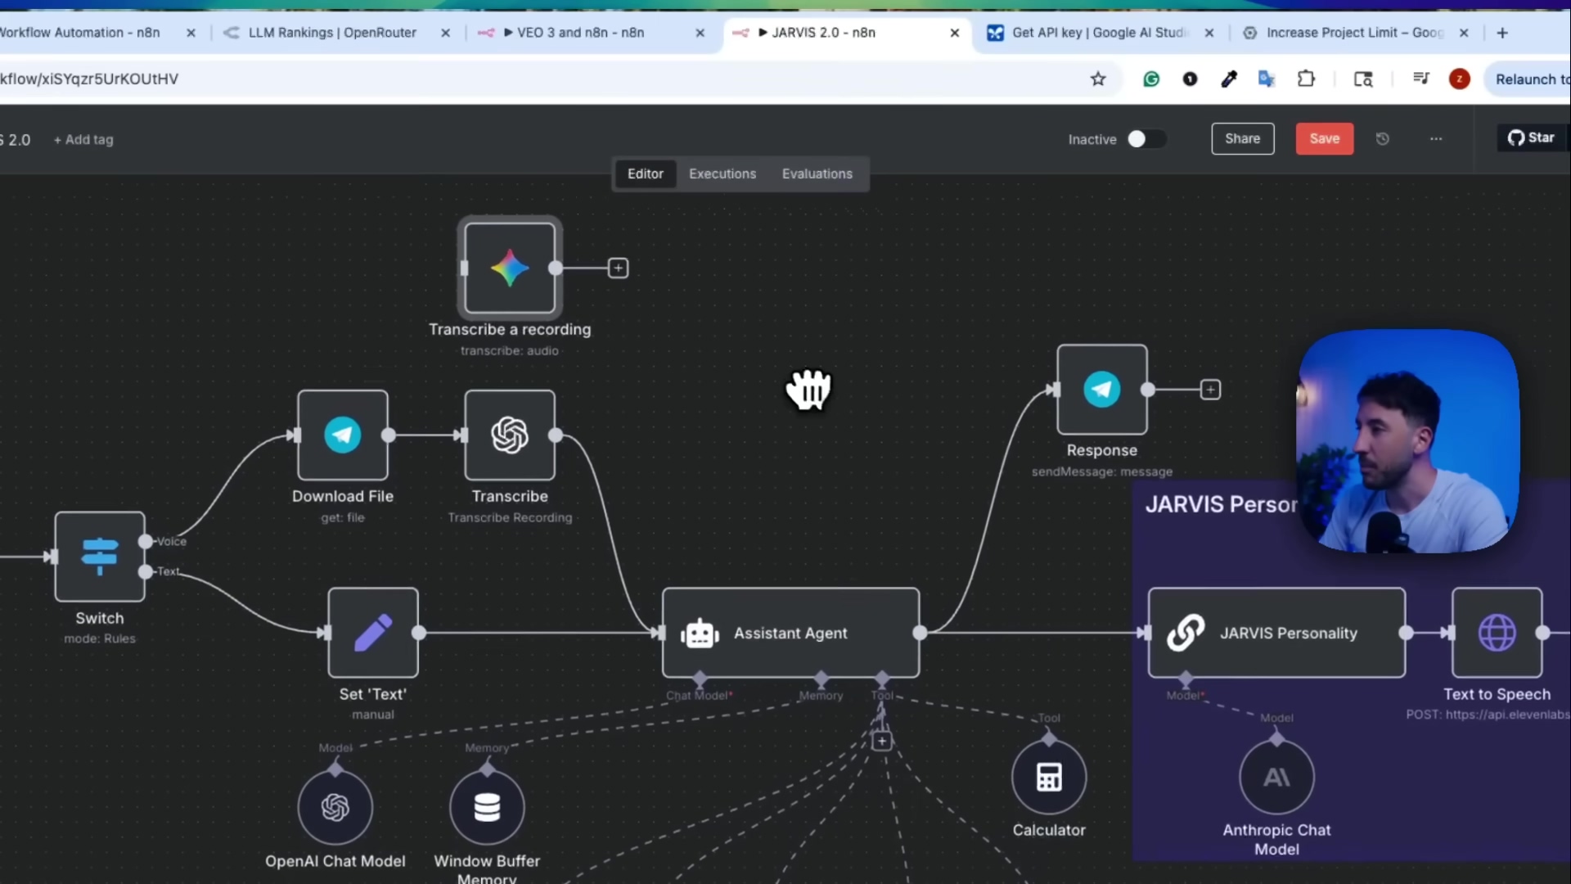Click Relaunch to update button

pyautogui.click(x=1529, y=79)
